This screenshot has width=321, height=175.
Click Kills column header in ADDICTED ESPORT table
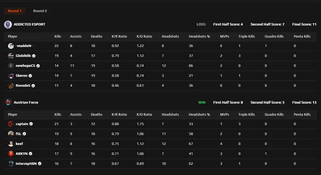point(58,36)
